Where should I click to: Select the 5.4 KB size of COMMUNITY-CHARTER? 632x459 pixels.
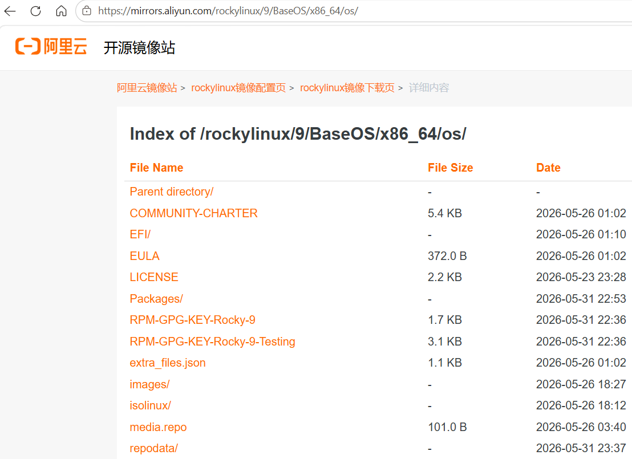click(x=444, y=213)
